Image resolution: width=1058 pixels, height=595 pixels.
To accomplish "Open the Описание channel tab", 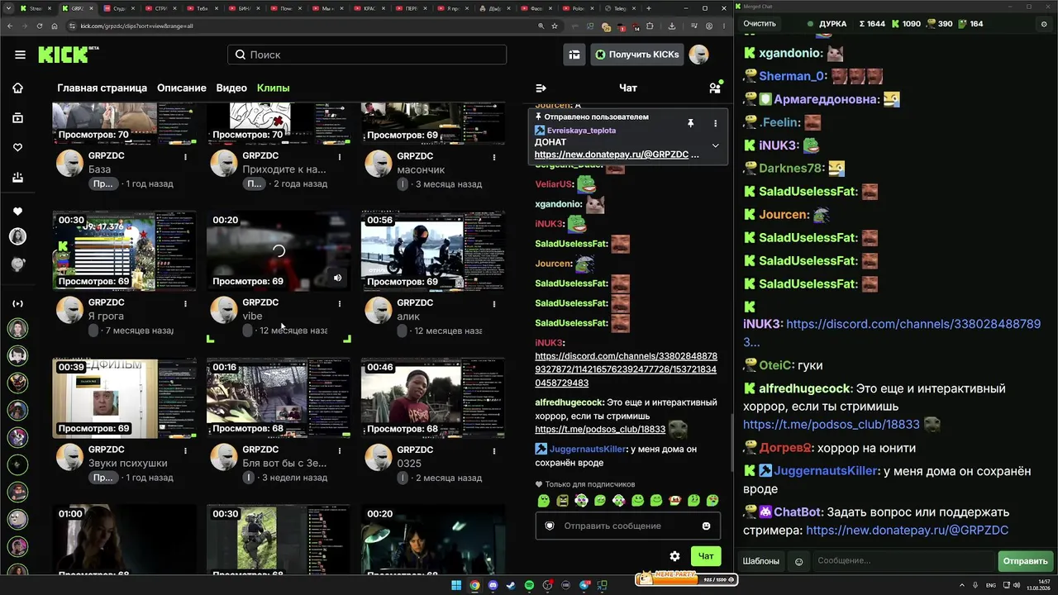I will point(182,88).
